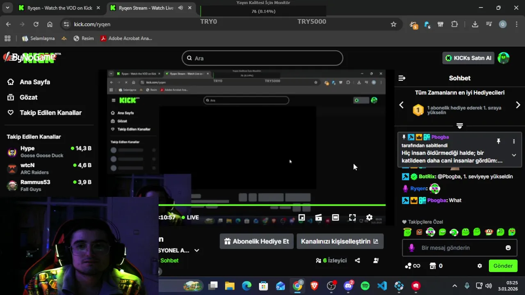The image size is (525, 295).
Task: Click the Abonelik Hediye Et button
Action: 257,241
